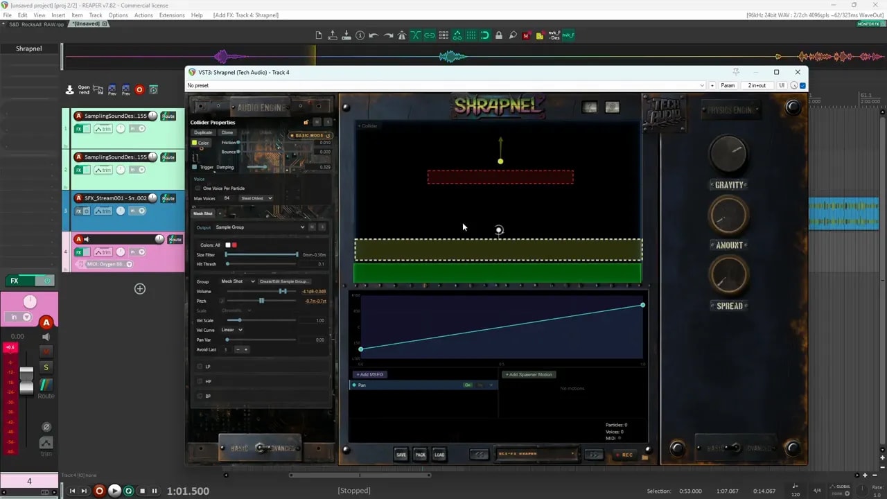Click the Add Spawner Motion button
The image size is (887, 499).
pyautogui.click(x=529, y=375)
